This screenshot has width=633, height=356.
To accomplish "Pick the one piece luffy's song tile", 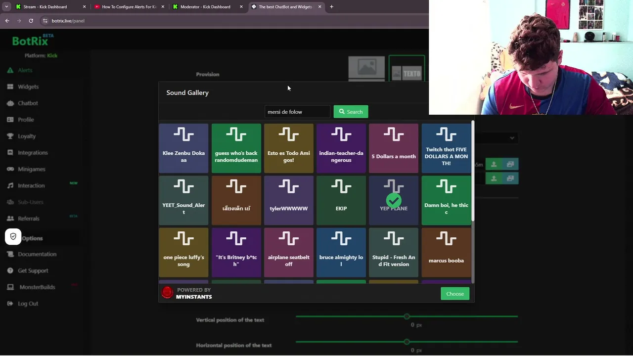I will (x=183, y=252).
